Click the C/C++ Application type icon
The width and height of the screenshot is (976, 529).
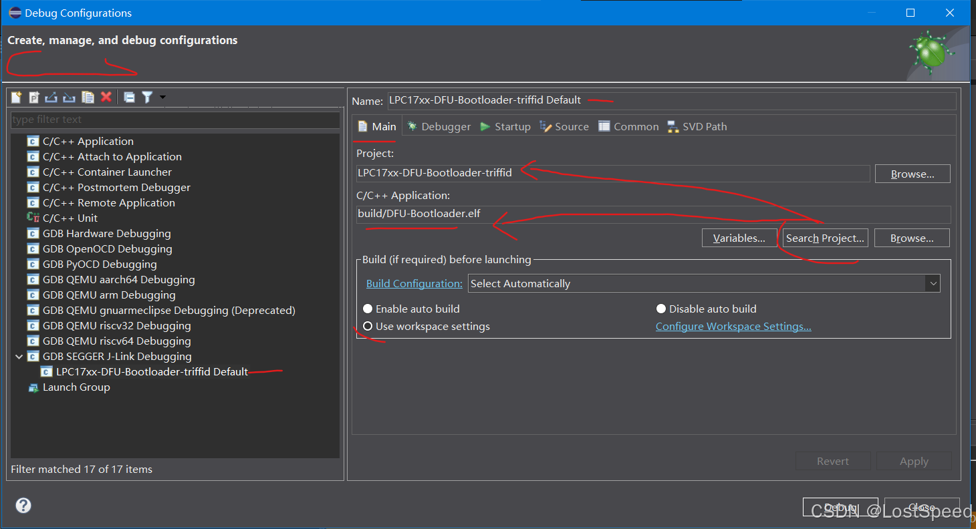(x=33, y=141)
